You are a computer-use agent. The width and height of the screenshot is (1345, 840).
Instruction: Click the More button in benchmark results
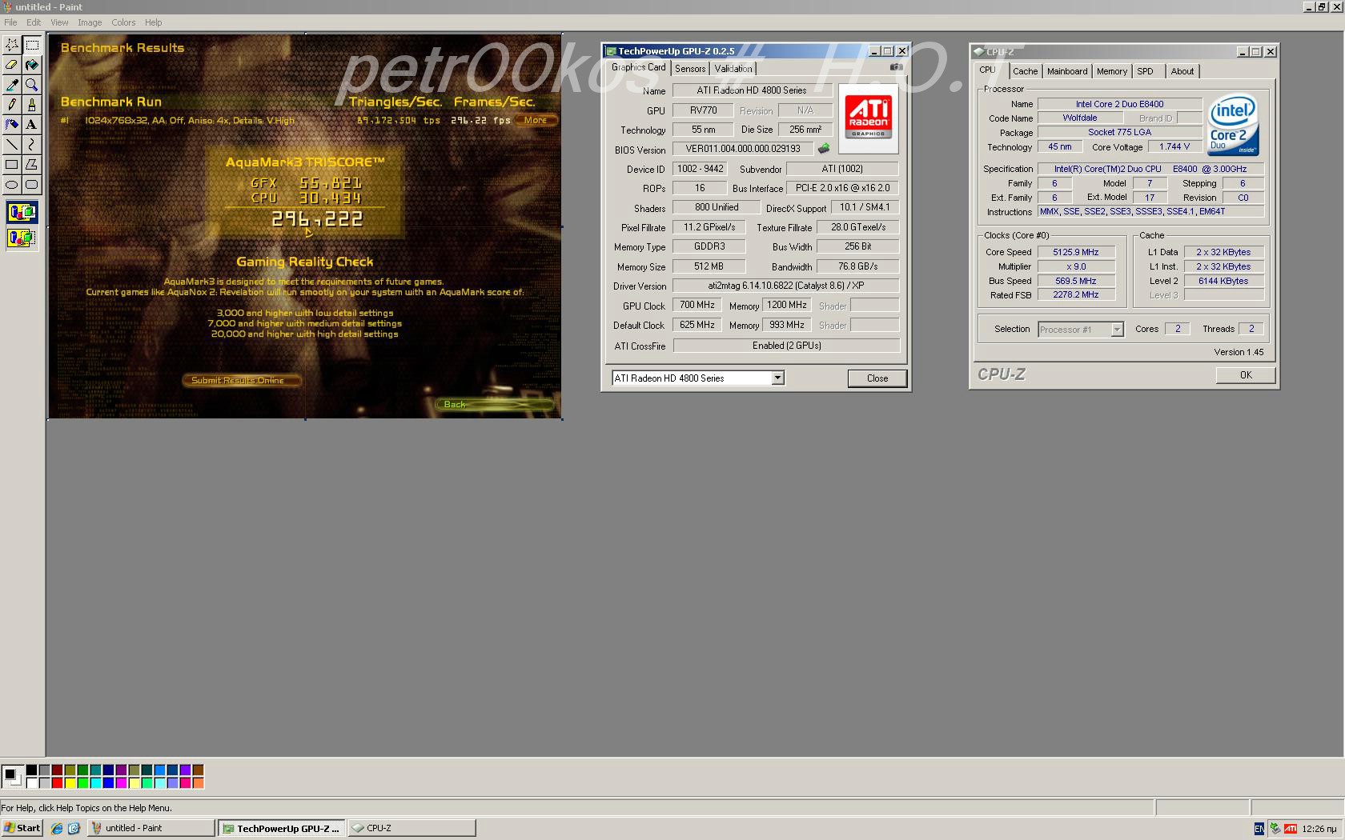coord(536,120)
